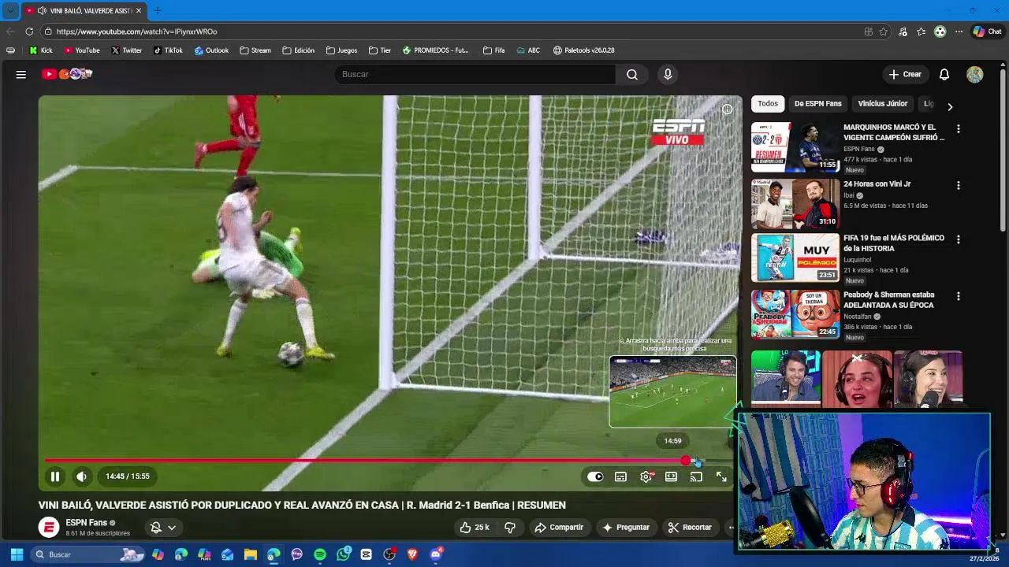The height and width of the screenshot is (567, 1009).
Task: Open the ESPN Fans channel avatar
Action: 49,528
